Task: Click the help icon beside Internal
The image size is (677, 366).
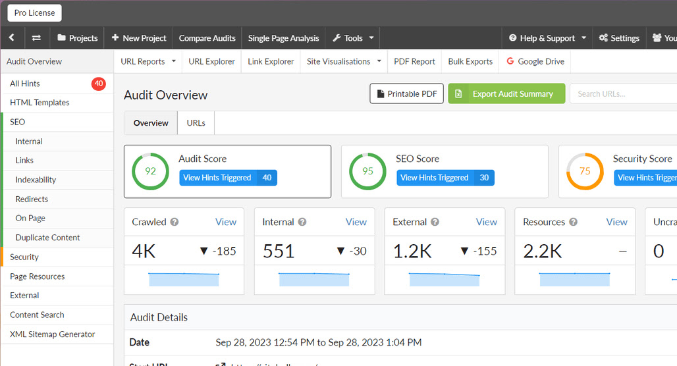Action: [x=302, y=222]
